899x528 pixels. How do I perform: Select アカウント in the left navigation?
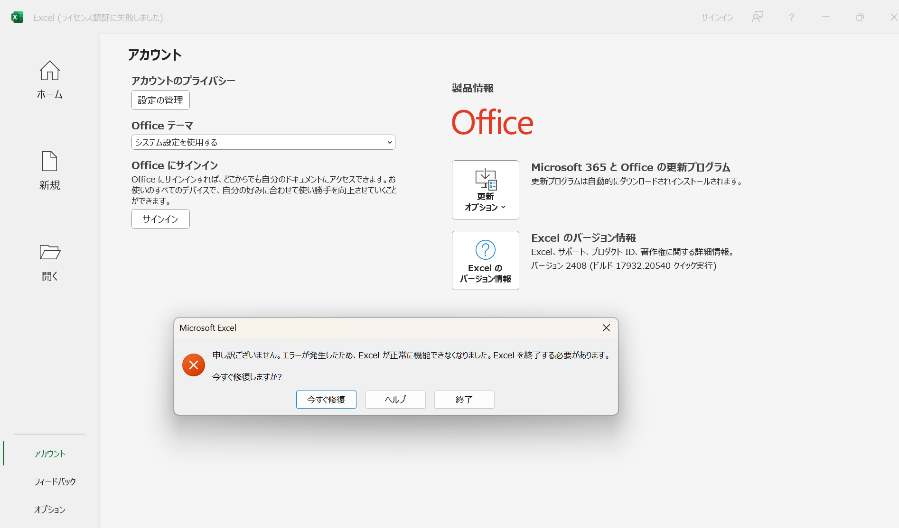(49, 453)
